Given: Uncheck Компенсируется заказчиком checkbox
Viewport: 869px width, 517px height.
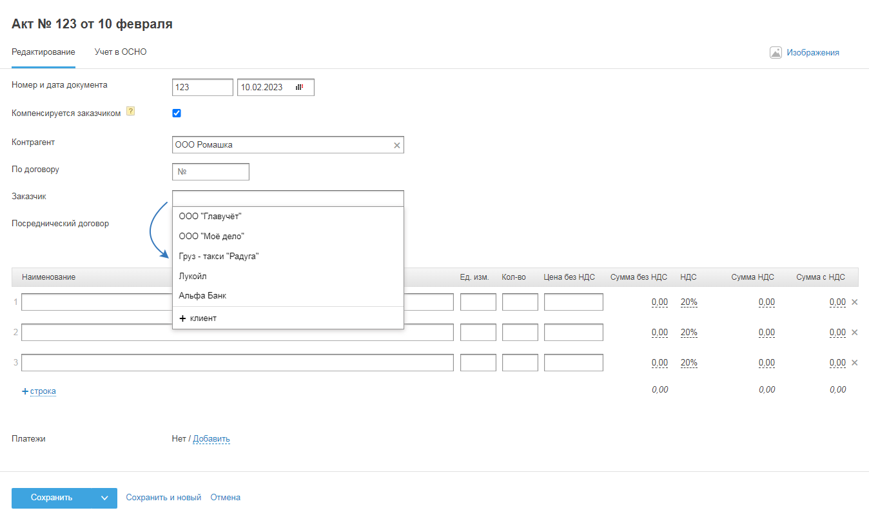Looking at the screenshot, I should pos(177,113).
